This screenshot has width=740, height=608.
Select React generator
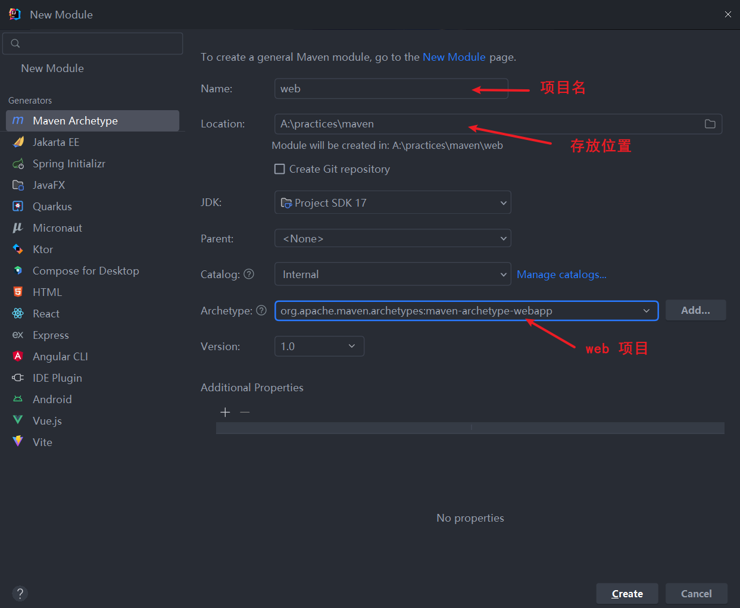(92, 314)
